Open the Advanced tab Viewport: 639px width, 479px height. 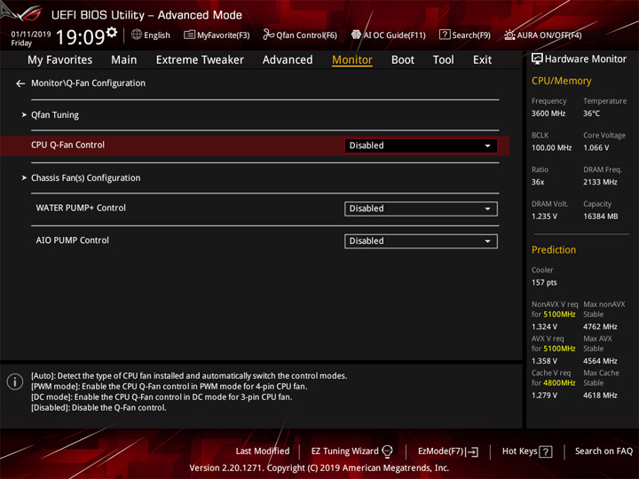pos(288,60)
